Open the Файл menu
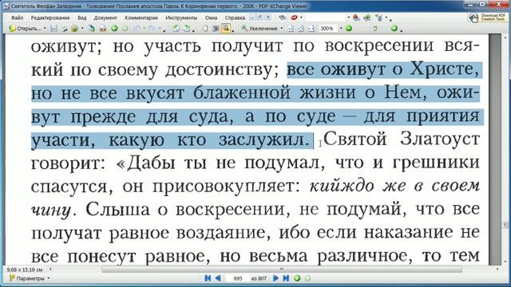This screenshot has height=287, width=511. click(x=17, y=18)
